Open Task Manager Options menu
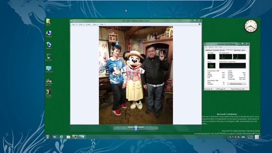Screen dimensions: 272x153 point(211,47)
